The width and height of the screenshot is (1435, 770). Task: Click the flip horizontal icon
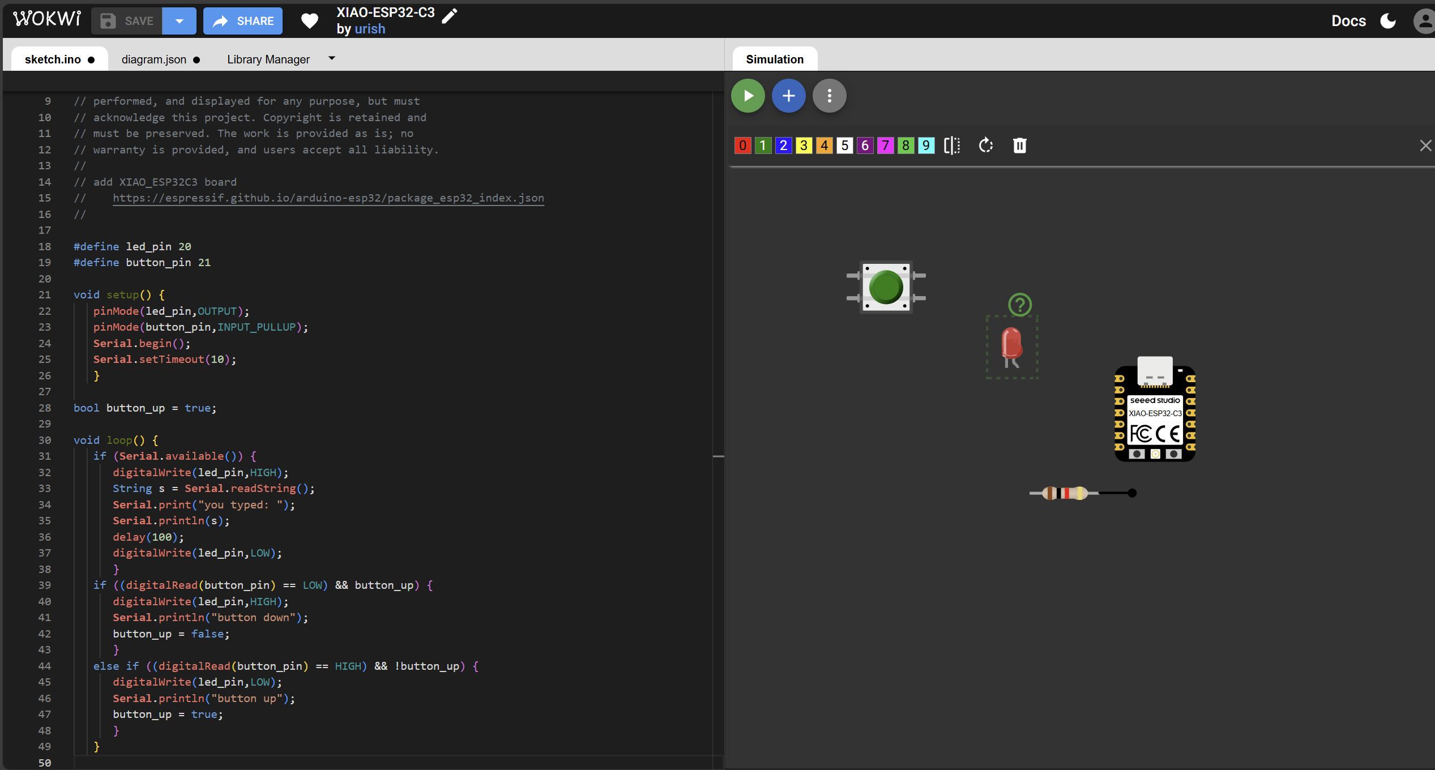(952, 146)
